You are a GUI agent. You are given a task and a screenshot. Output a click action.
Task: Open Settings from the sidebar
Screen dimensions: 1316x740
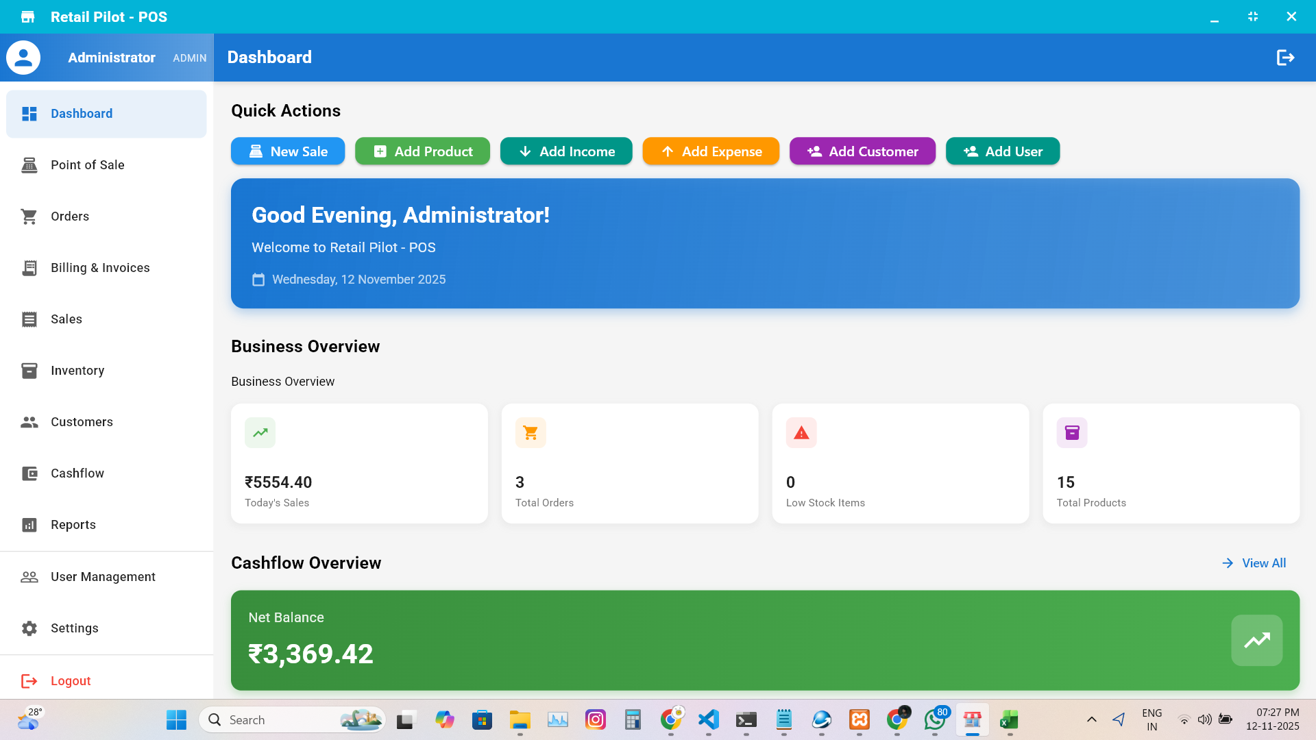coord(75,628)
